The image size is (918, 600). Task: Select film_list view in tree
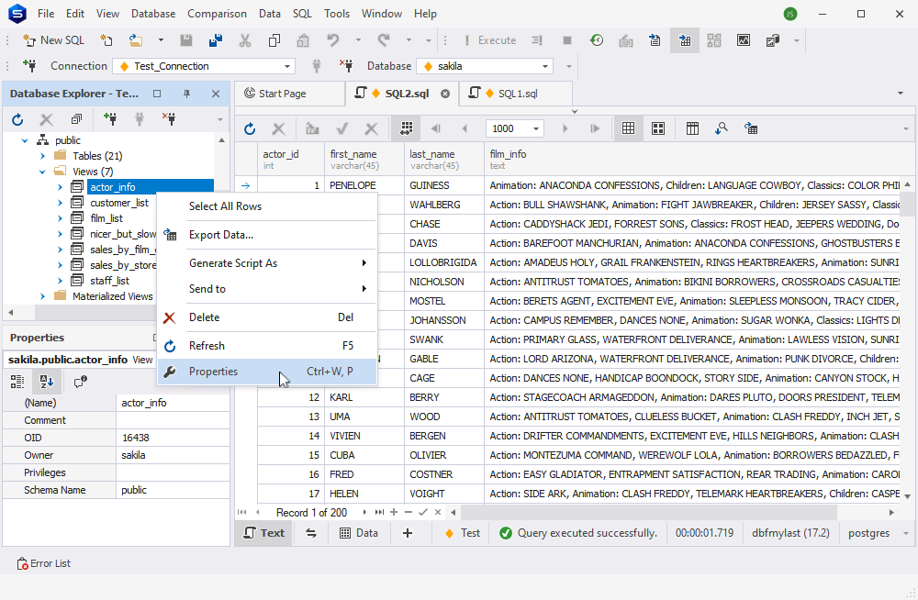pos(106,218)
